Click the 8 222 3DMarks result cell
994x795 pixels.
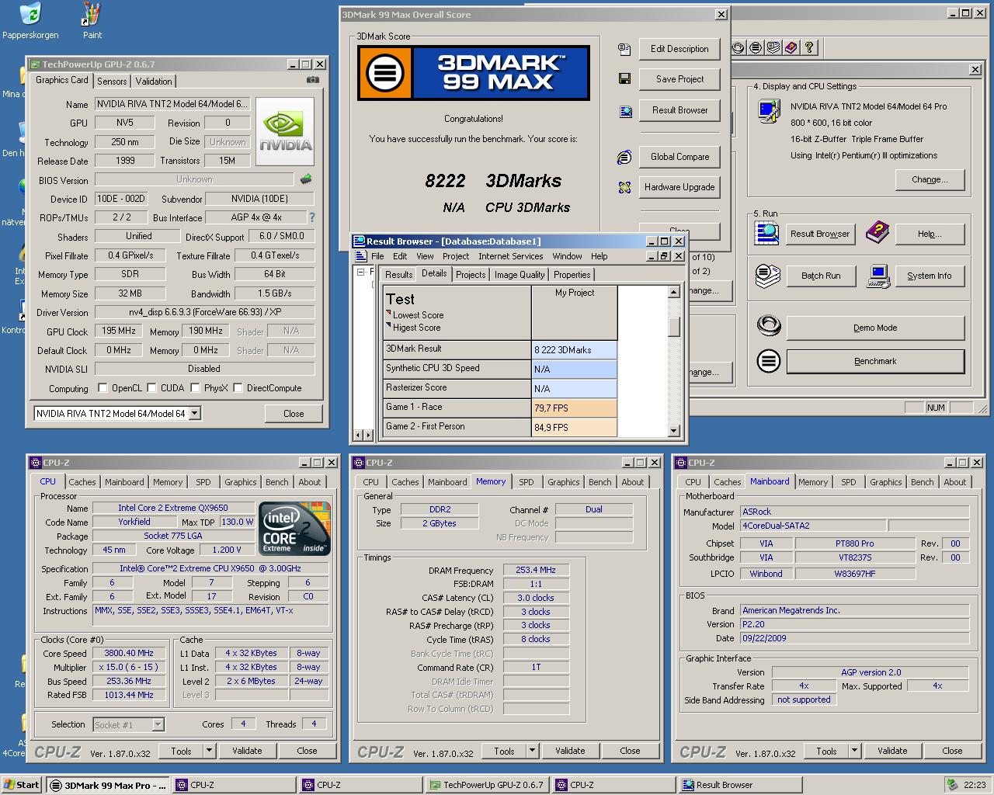click(574, 350)
